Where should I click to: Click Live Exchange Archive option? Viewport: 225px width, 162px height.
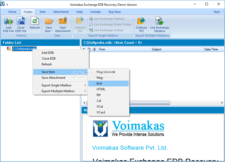pyautogui.click(x=106, y=30)
